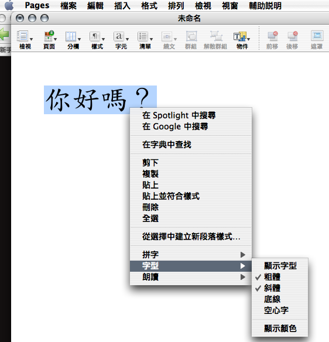Open the 排列 arrange menu

pyautogui.click(x=176, y=5)
